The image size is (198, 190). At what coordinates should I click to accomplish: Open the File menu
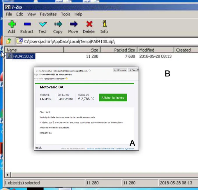pyautogui.click(x=9, y=14)
